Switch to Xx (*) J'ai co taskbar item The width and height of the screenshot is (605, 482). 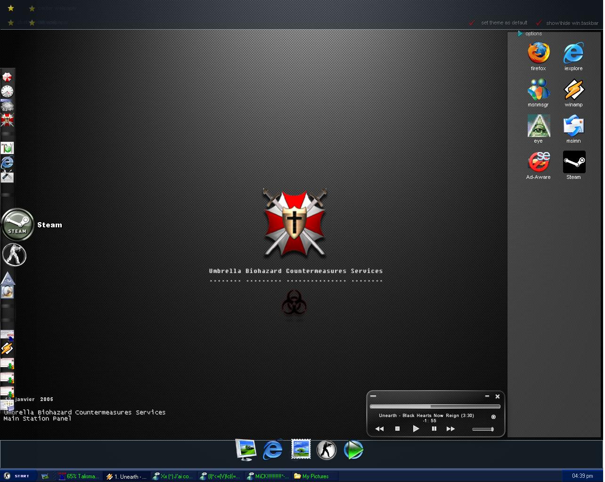[x=173, y=476]
